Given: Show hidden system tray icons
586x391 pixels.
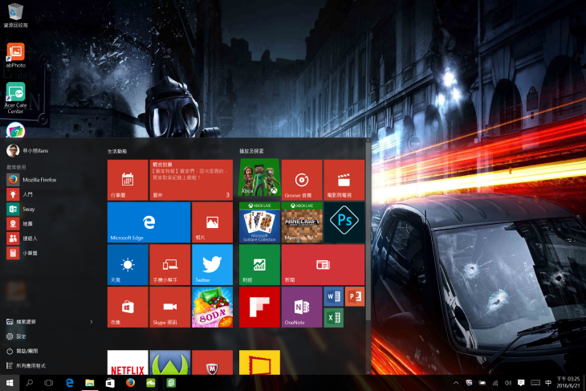Looking at the screenshot, I should (456, 383).
